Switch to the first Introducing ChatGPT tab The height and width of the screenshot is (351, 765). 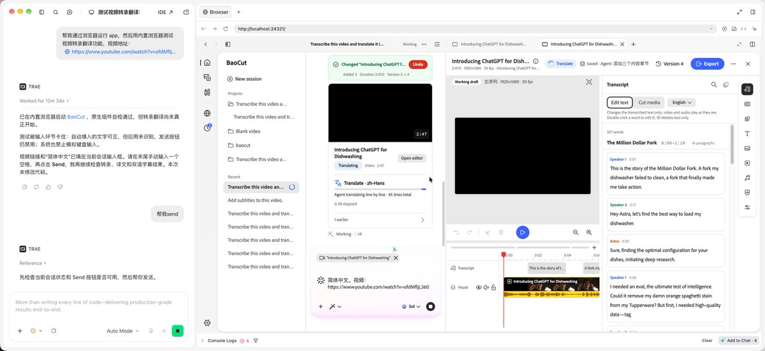(x=489, y=44)
